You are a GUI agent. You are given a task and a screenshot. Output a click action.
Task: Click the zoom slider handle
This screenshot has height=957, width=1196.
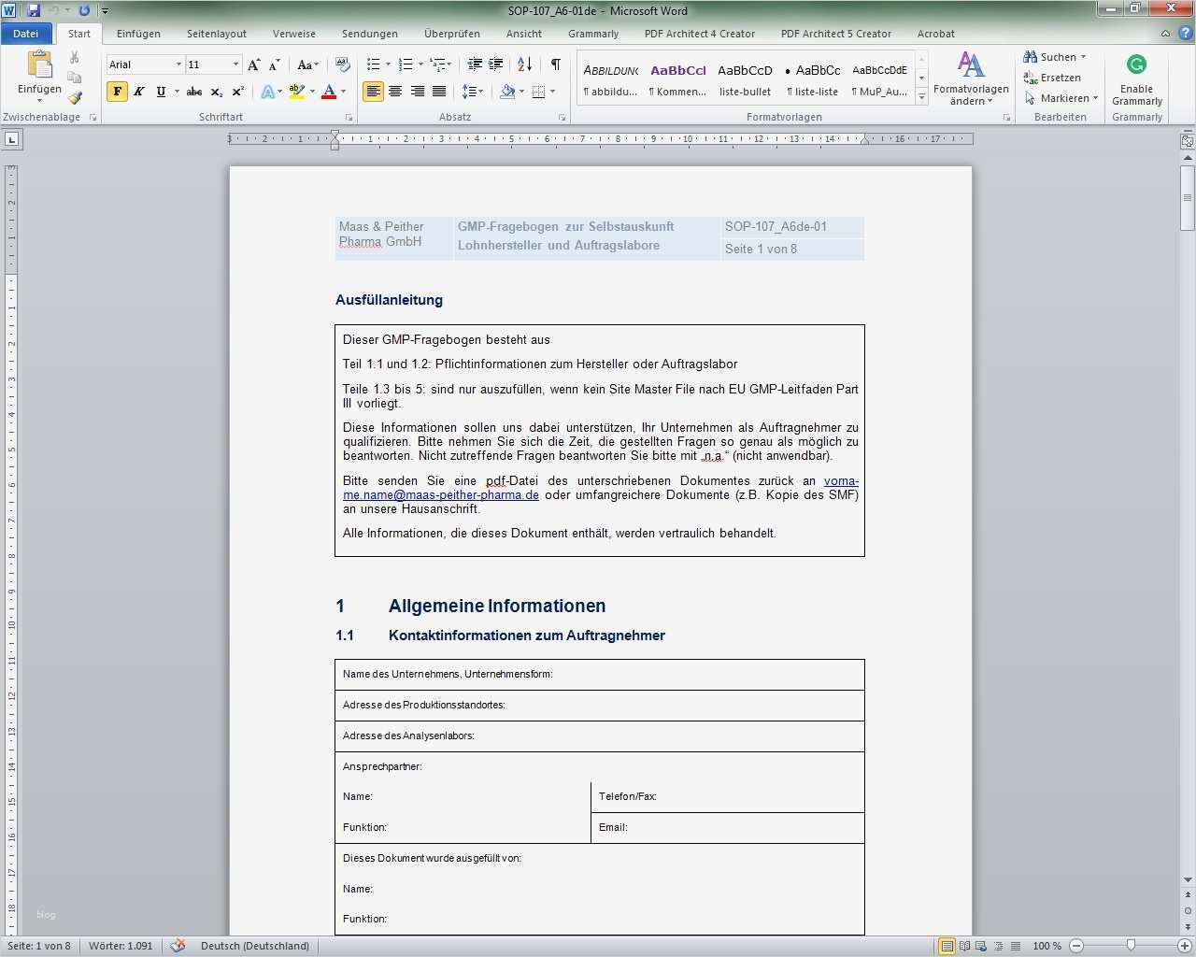[1131, 946]
